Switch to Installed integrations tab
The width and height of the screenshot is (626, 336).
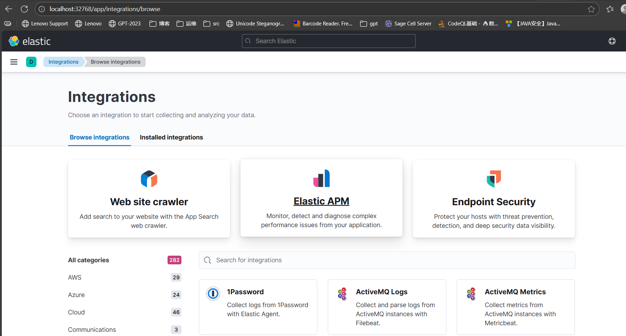point(171,137)
